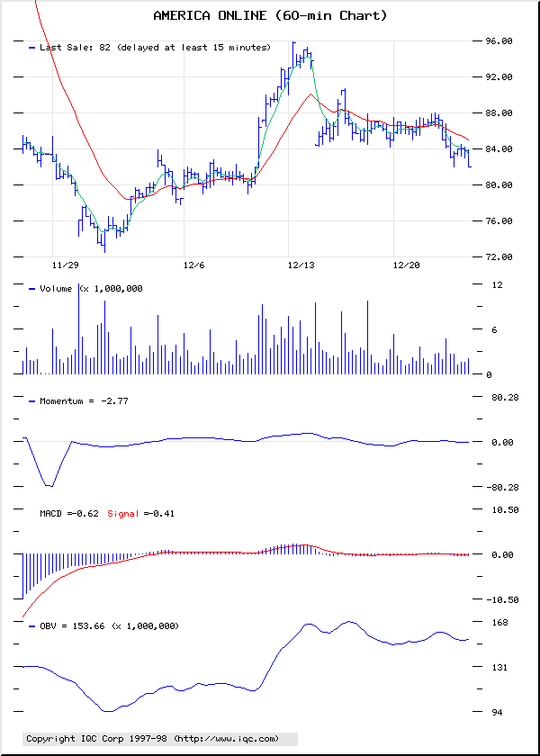Viewport: 540px width, 756px height.
Task: Click the 94 OBV axis label
Action: coord(497,713)
